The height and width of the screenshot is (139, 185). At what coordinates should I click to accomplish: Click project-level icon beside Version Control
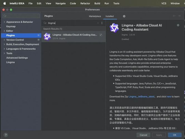[38, 40]
